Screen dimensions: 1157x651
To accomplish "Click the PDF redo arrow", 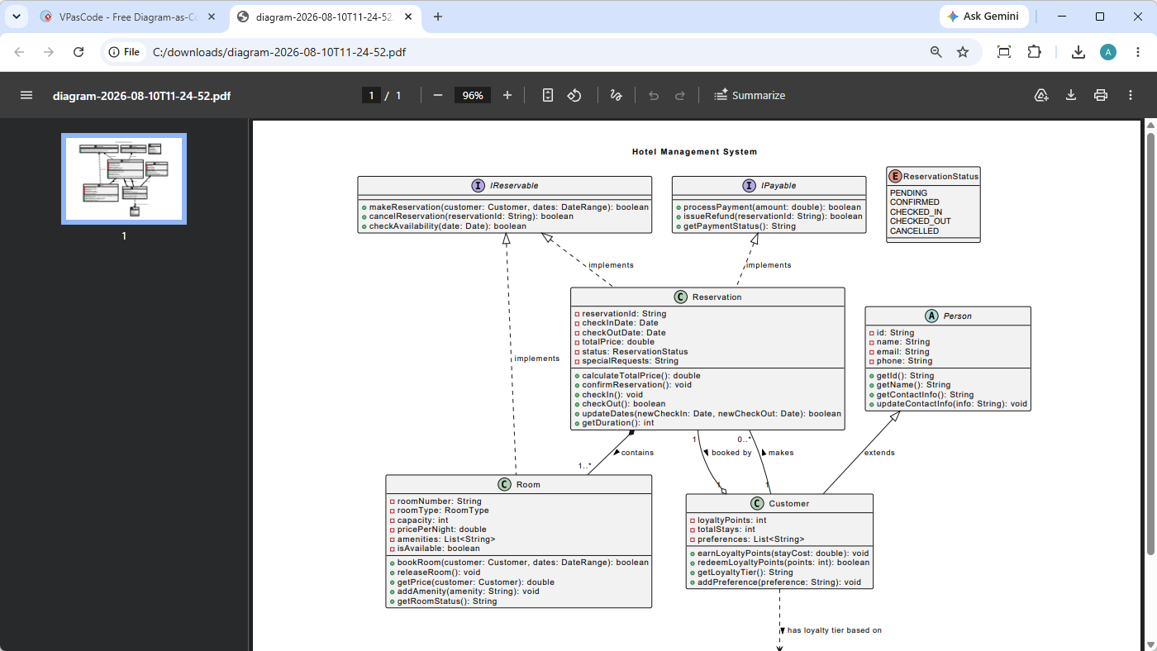I will 680,95.
